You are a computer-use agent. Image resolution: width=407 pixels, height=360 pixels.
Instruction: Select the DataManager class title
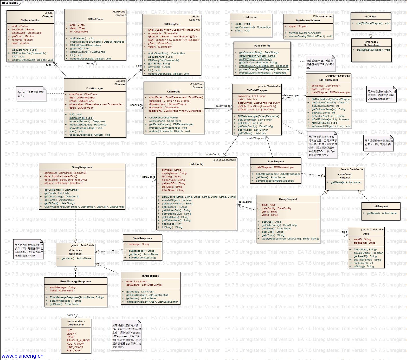(x=95, y=89)
